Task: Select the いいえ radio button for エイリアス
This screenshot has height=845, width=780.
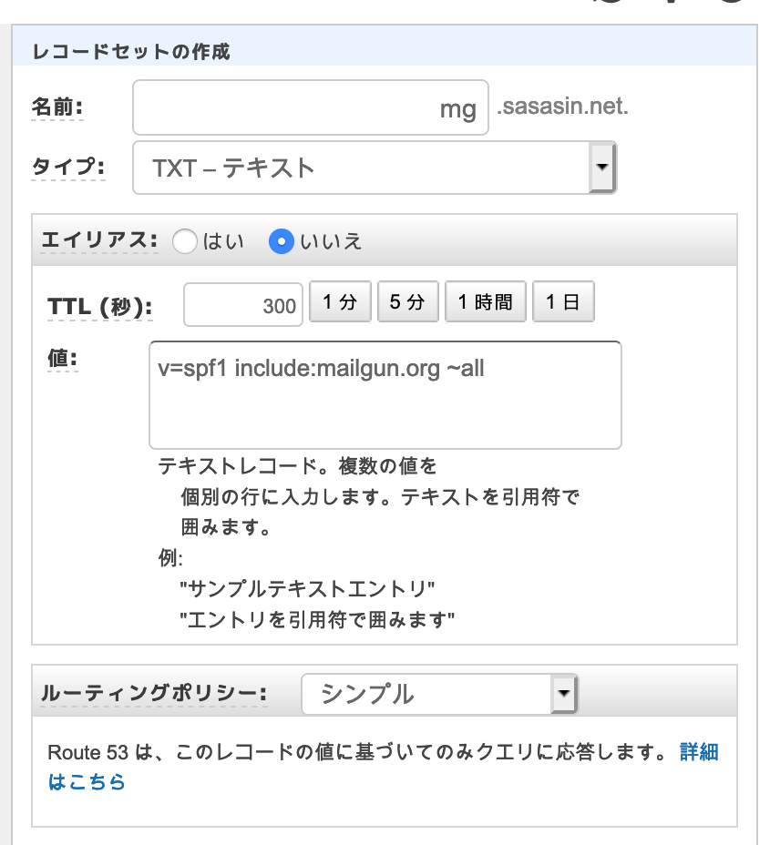Action: tap(282, 241)
